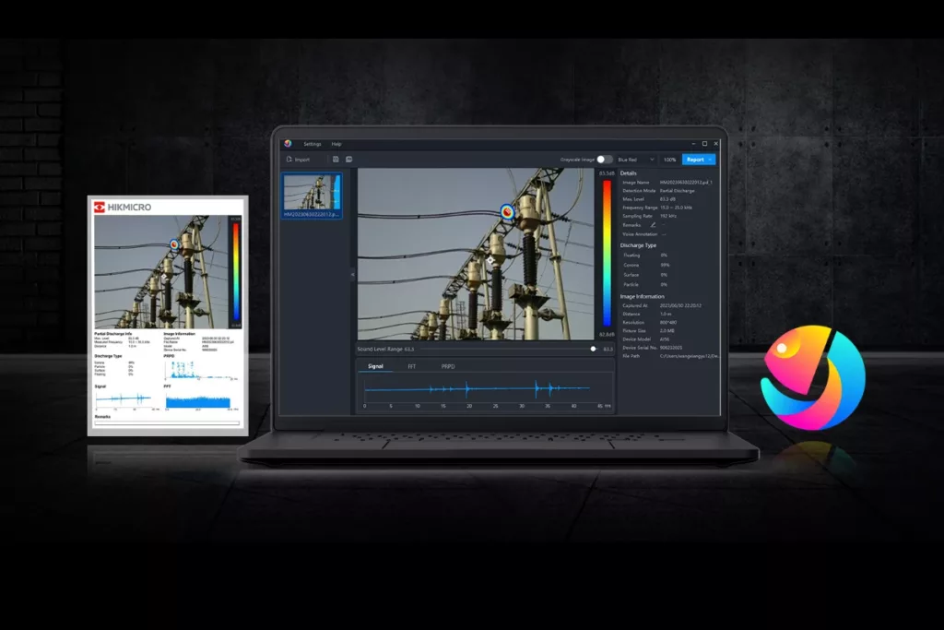Click the blue Report button
Image resolution: width=944 pixels, height=630 pixels.
pyautogui.click(x=694, y=160)
